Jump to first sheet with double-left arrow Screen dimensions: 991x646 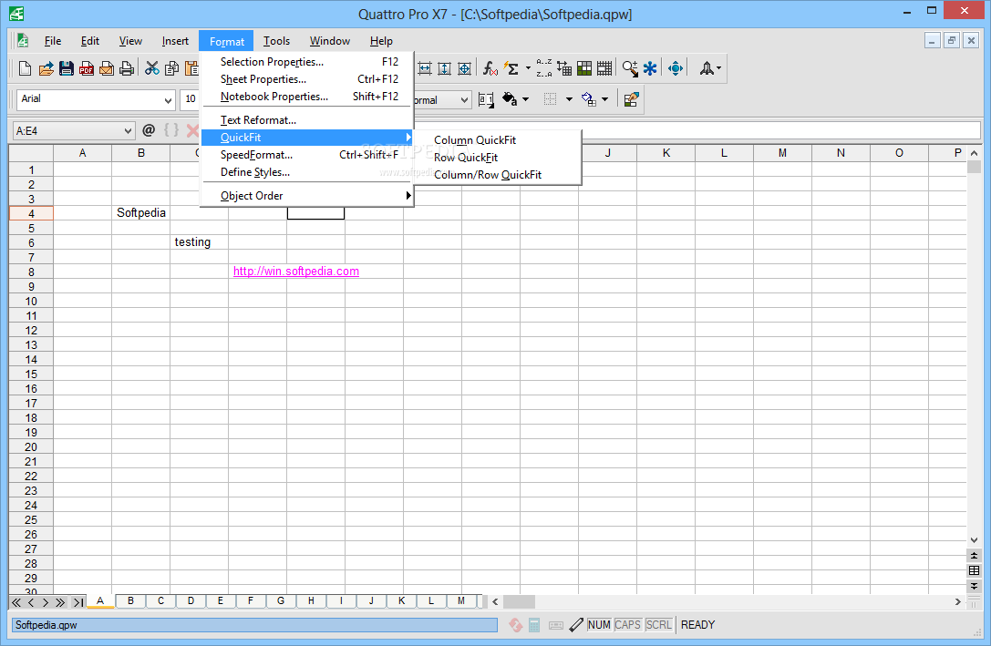pos(16,602)
